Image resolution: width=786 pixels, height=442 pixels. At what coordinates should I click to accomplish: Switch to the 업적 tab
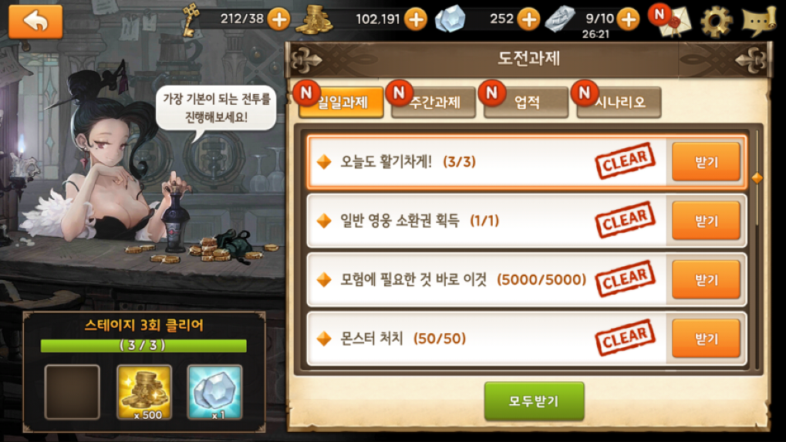(x=526, y=103)
